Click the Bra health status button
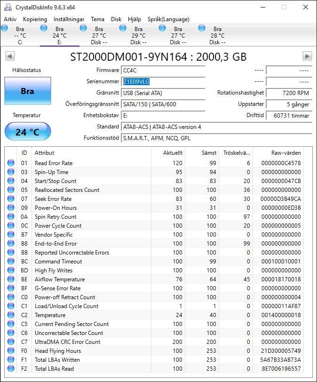This screenshot has height=382, width=317. pos(27,91)
